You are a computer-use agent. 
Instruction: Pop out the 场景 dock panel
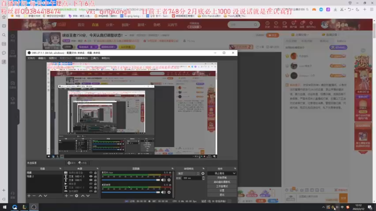(x=60, y=169)
